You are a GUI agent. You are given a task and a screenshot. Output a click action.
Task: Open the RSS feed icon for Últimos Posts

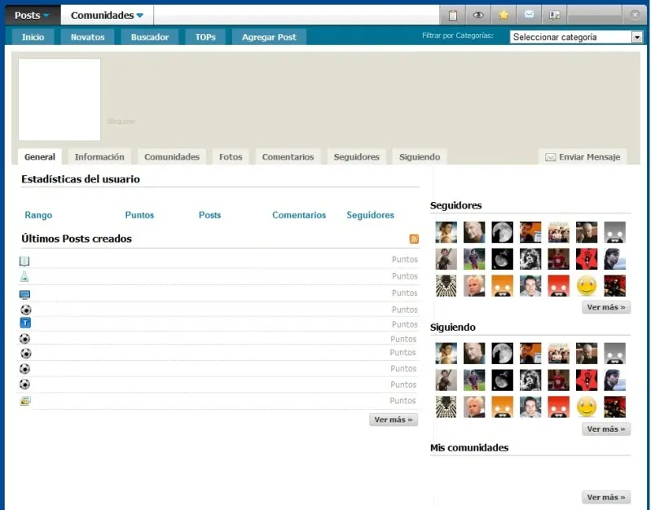click(x=414, y=239)
